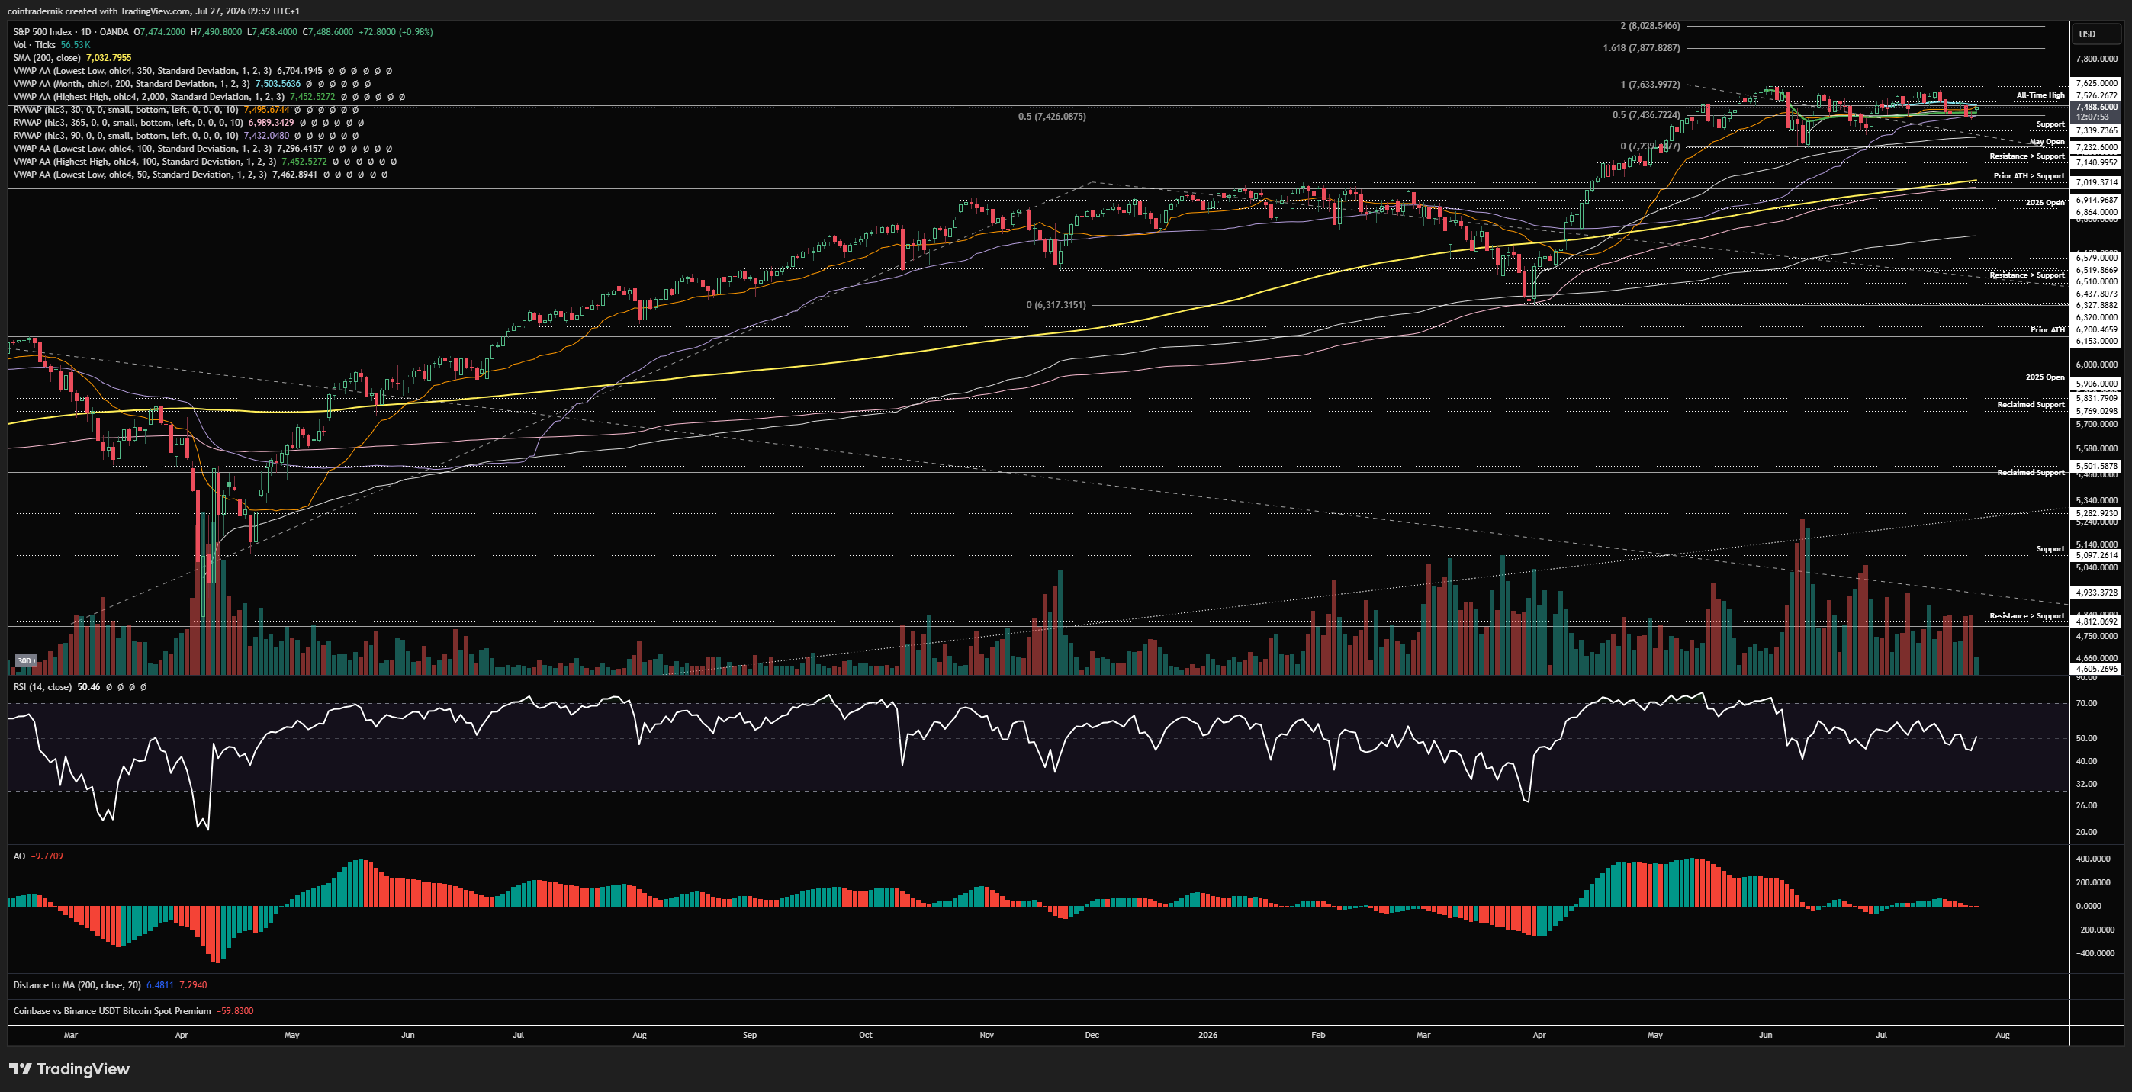The height and width of the screenshot is (1092, 2132).
Task: Select the May Open annotation
Action: 2047,142
